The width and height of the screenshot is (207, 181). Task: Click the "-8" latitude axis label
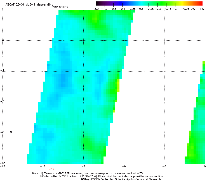2,132
